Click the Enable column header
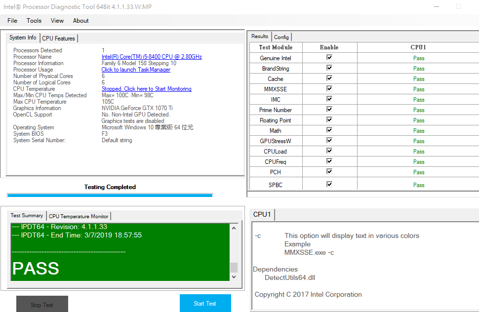This screenshot has height=312, width=479. [x=329, y=47]
